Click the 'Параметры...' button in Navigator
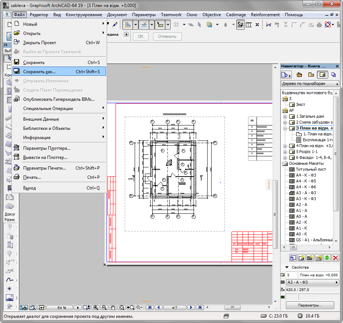The image size is (343, 323). pyautogui.click(x=310, y=305)
